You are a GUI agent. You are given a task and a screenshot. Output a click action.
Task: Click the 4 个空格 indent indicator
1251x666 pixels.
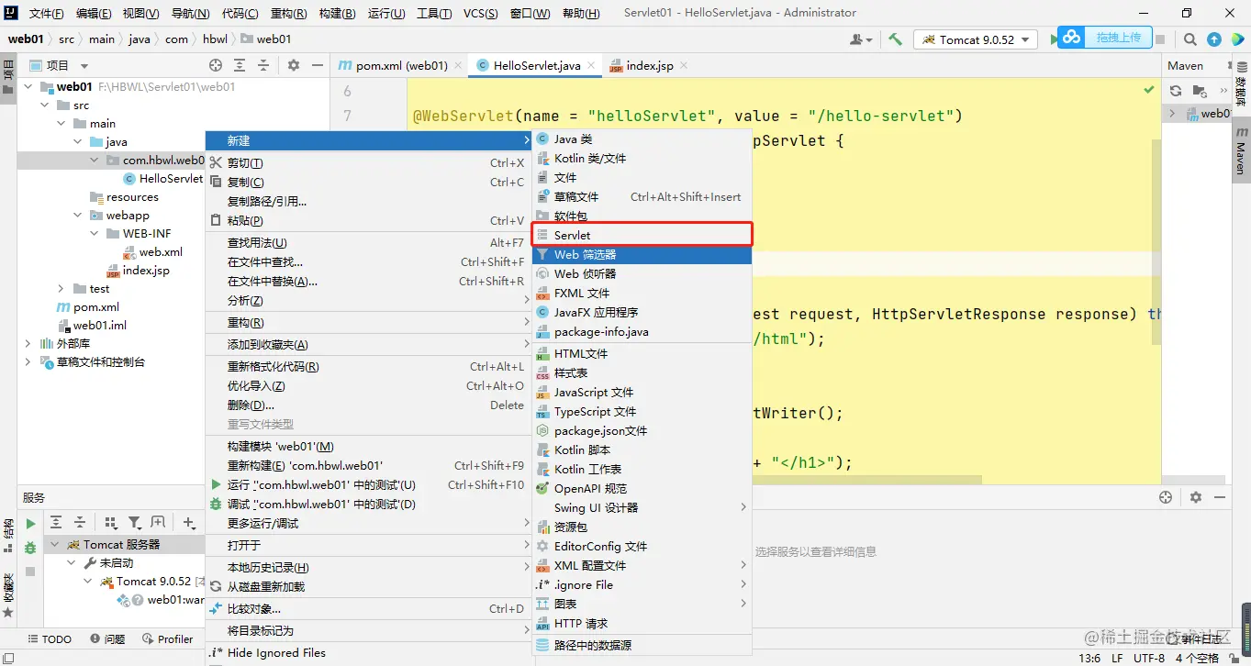1197,658
